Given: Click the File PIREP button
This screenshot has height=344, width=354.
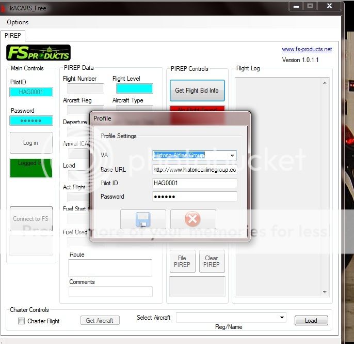Looking at the screenshot, I should [183, 261].
